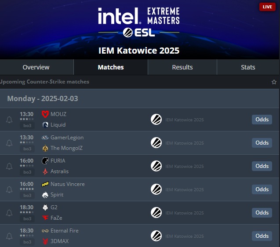Open Odds for Natus Vincere vs Spirit
The width and height of the screenshot is (280, 247).
[x=262, y=189]
